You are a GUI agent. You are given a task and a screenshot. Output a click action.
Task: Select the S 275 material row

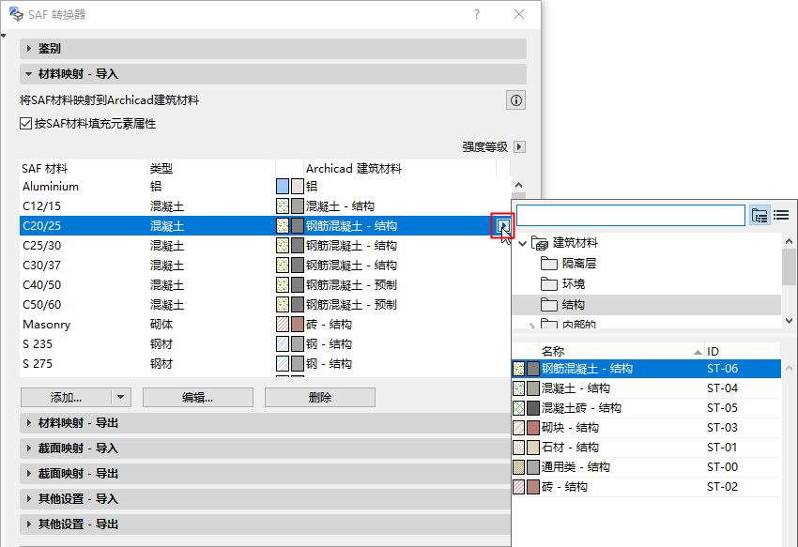(x=265, y=364)
